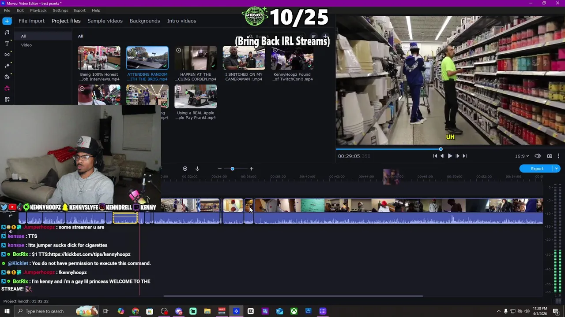This screenshot has width=565, height=317.
Task: Click the taskbar search box
Action: (56, 311)
